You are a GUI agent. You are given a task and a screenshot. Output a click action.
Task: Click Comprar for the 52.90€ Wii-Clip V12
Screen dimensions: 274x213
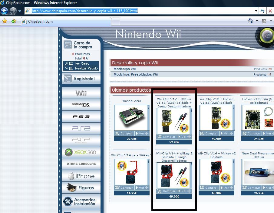[167, 137]
